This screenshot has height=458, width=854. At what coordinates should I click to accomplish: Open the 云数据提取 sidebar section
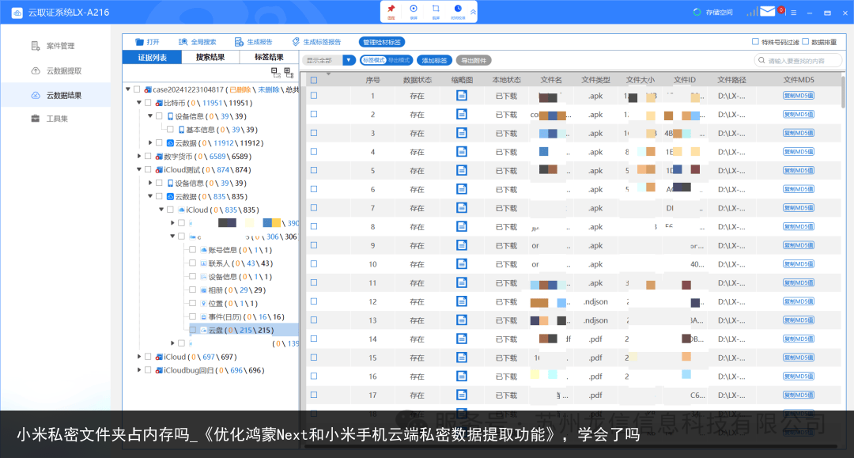coord(56,71)
